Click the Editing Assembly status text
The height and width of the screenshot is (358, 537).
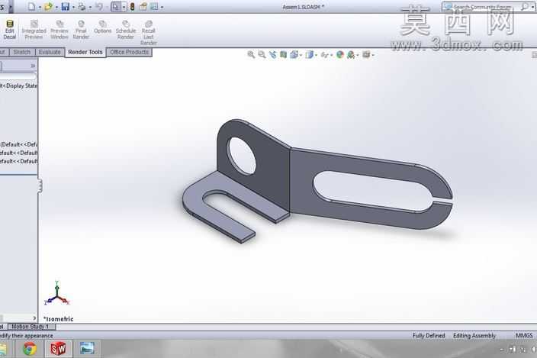(x=474, y=335)
